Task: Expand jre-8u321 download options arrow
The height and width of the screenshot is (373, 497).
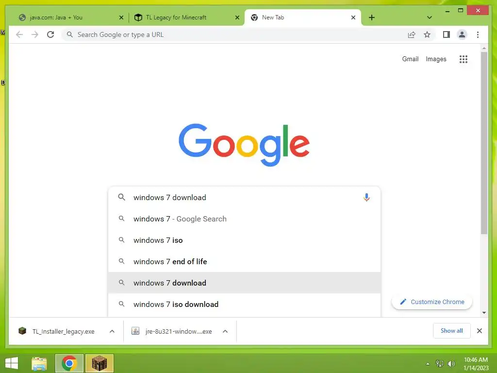Action: pos(225,331)
